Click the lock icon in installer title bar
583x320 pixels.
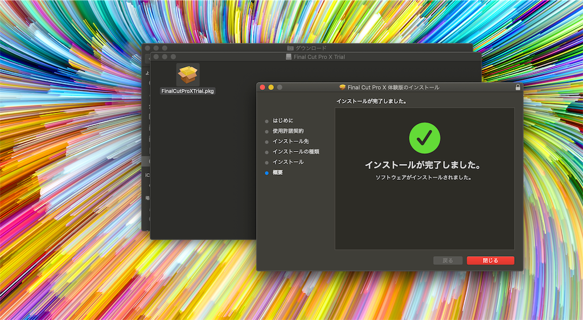(x=518, y=87)
